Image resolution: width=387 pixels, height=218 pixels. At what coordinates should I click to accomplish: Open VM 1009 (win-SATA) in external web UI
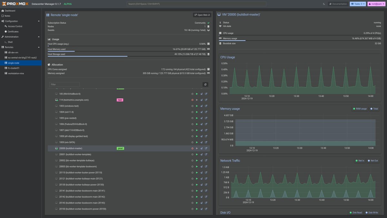pos(206,142)
